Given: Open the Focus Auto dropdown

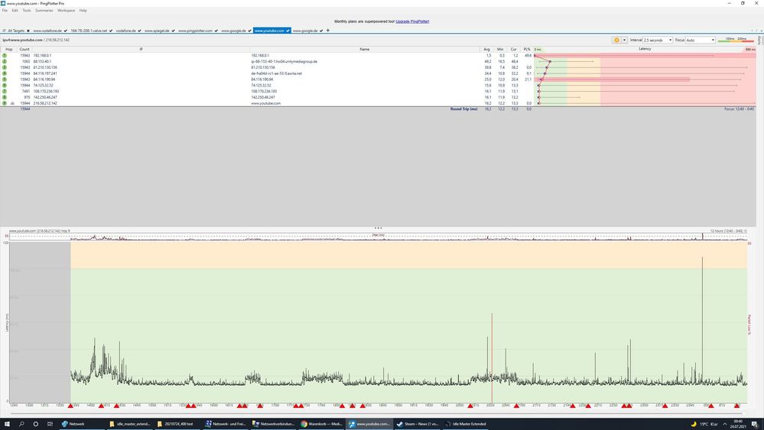Looking at the screenshot, I should pyautogui.click(x=701, y=40).
